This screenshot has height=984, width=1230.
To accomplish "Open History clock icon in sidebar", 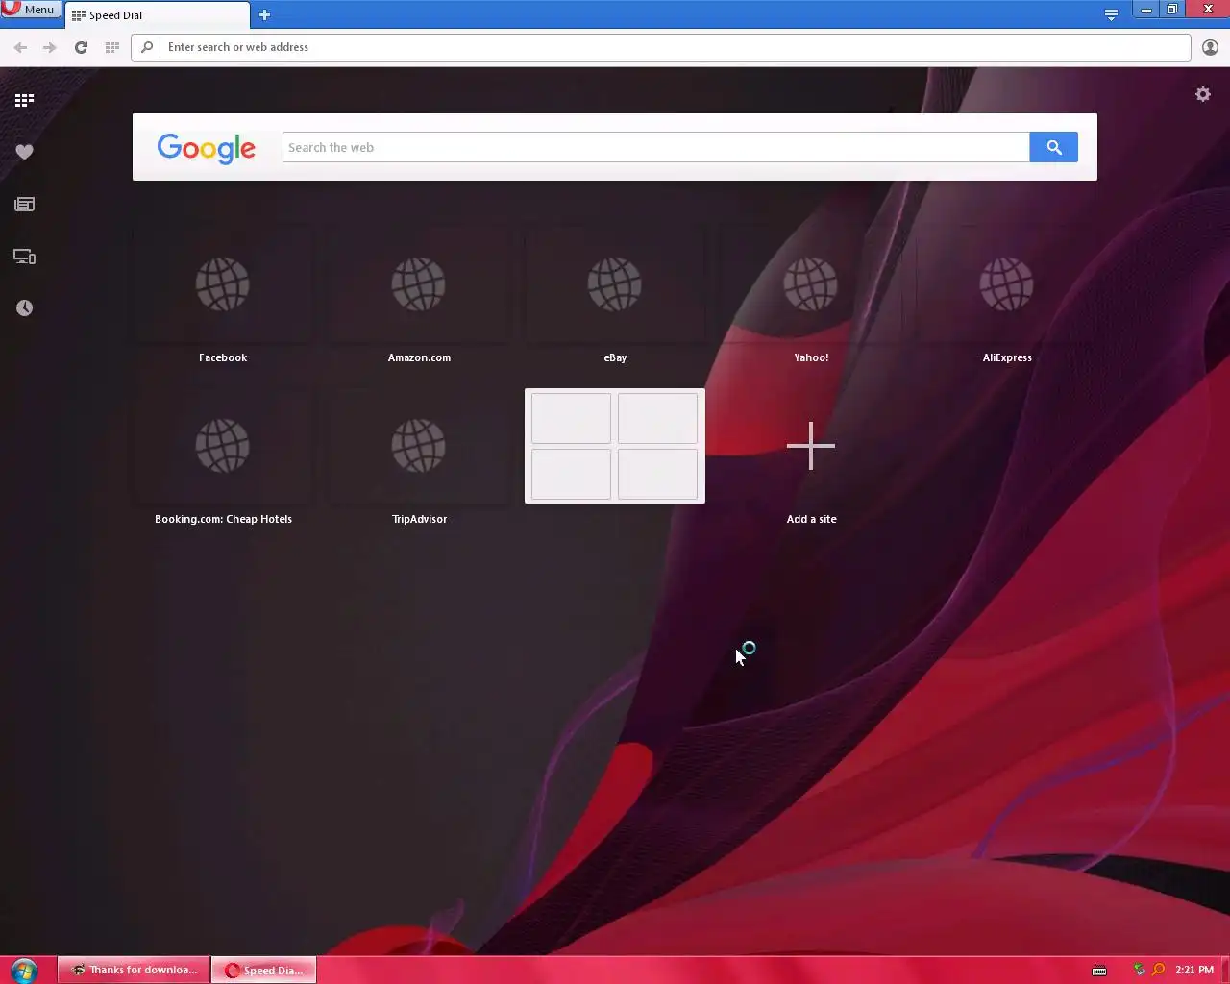I will [x=24, y=307].
